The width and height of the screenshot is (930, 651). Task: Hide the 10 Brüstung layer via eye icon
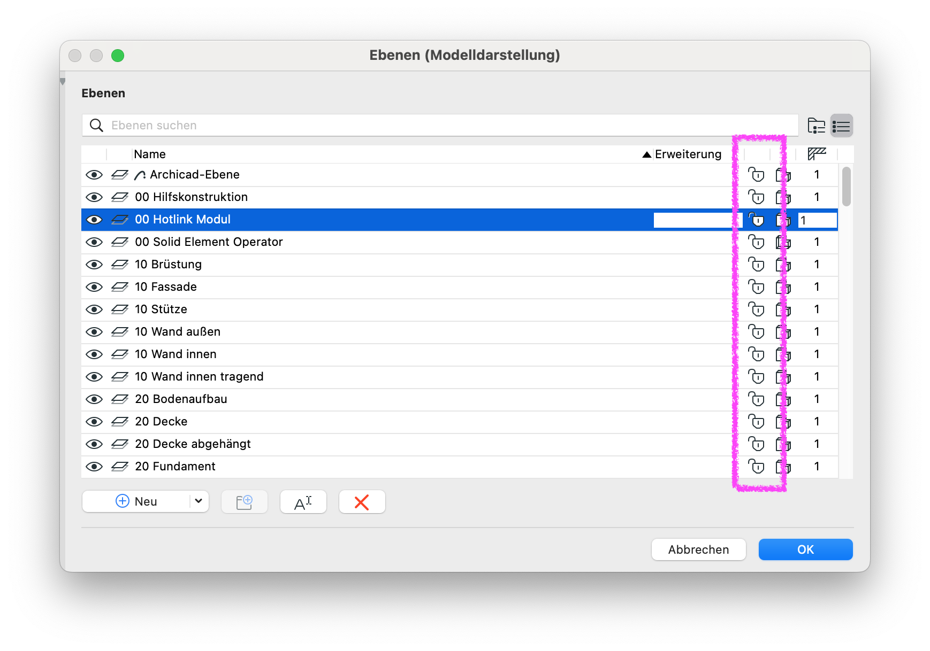click(94, 265)
